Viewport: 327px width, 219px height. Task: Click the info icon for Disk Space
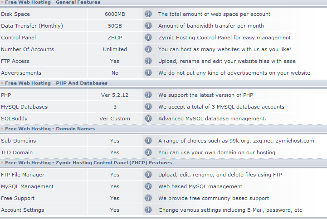148,14
